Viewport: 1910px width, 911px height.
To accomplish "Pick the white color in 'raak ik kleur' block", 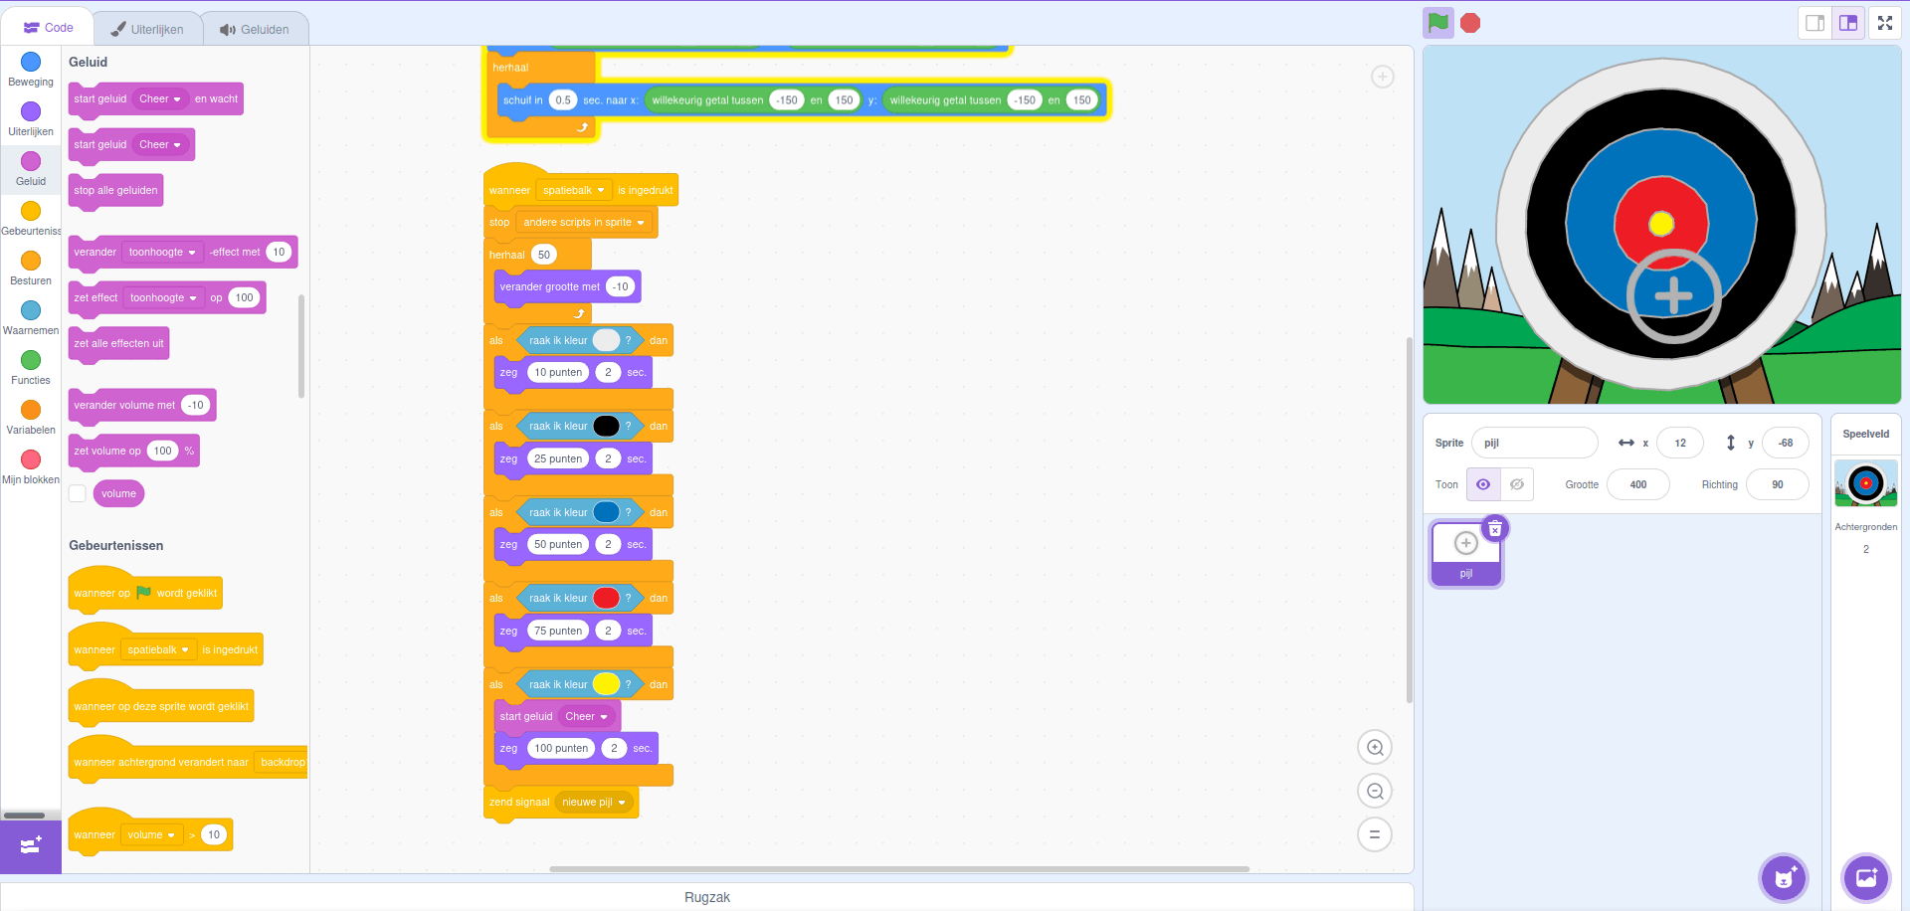I will click(606, 340).
